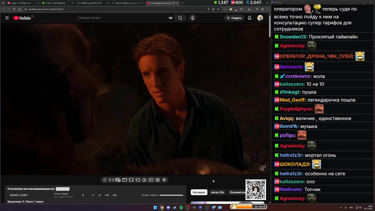Image resolution: width=375 pixels, height=211 pixels.
Task: Add +10 minutes to split
Action: (x=107, y=195)
